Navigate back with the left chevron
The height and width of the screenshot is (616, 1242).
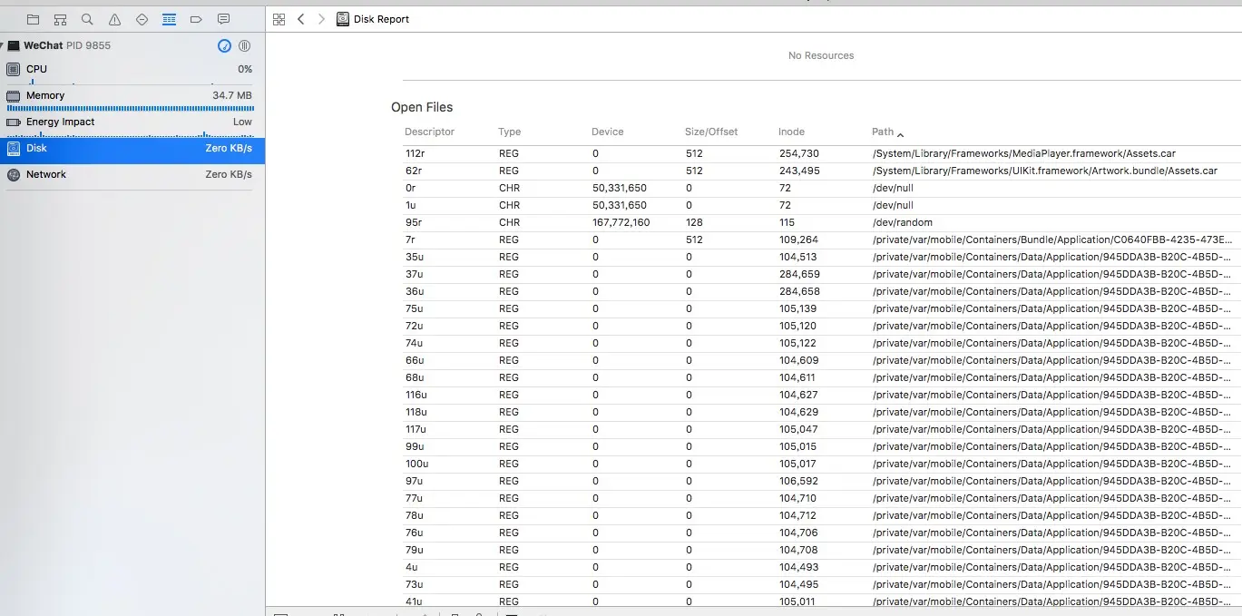tap(300, 18)
